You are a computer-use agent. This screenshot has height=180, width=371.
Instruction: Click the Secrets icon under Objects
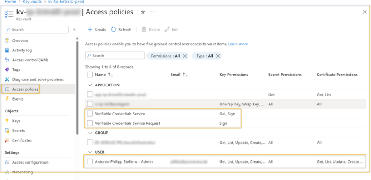[x=7, y=130]
